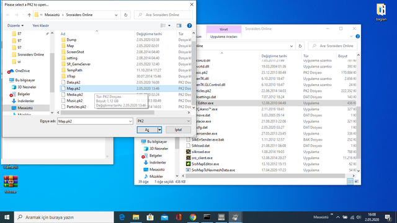
Task: Open the Düzenle menu
Action: pos(15,25)
